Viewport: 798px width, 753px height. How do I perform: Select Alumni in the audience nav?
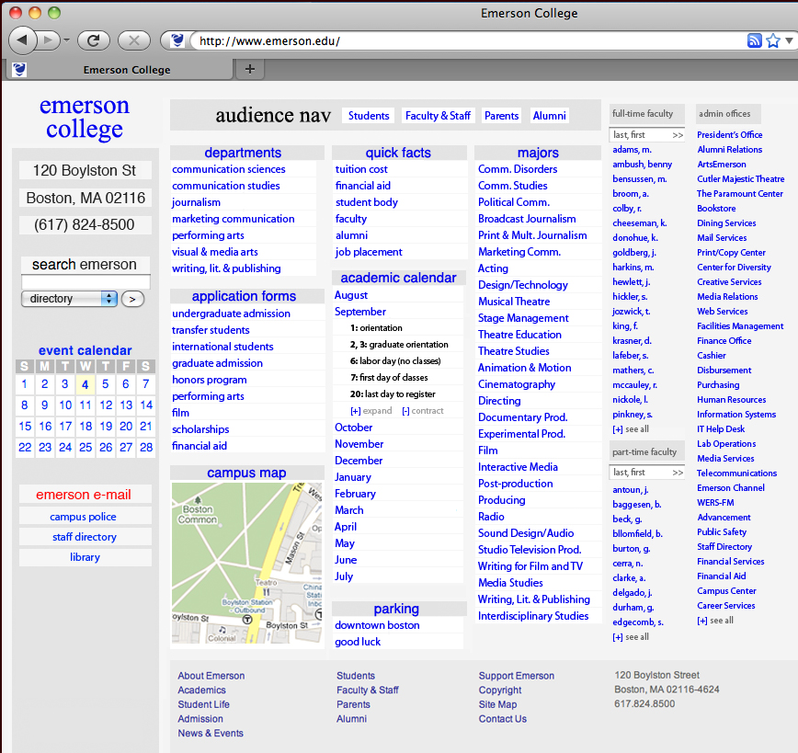[x=549, y=116]
